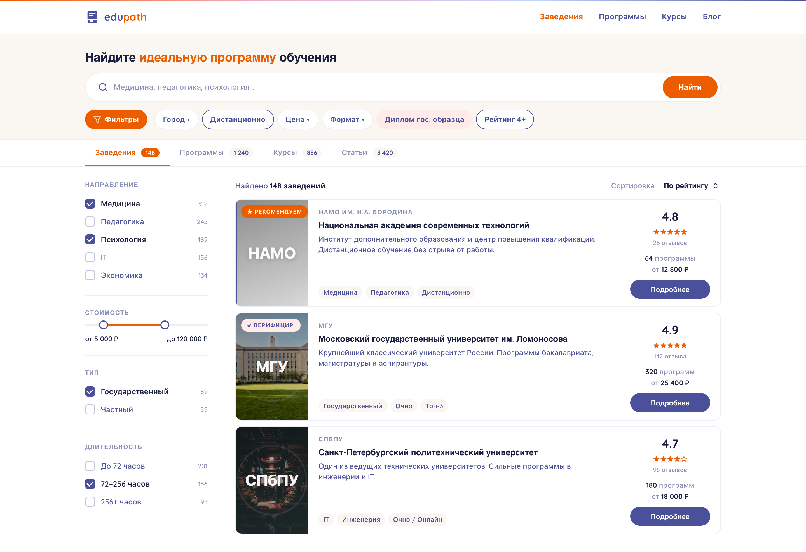Open Московский государственный университет им. Ломоносова title

pos(442,339)
